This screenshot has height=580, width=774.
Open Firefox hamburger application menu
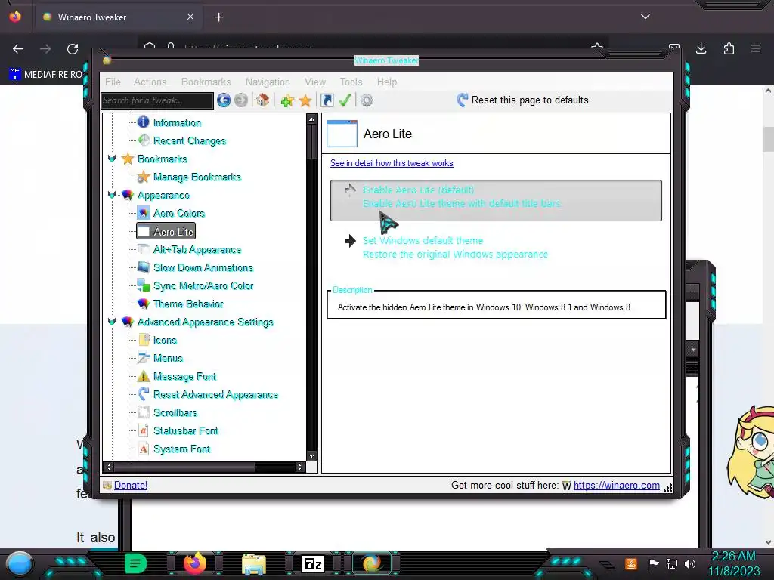[x=756, y=48]
